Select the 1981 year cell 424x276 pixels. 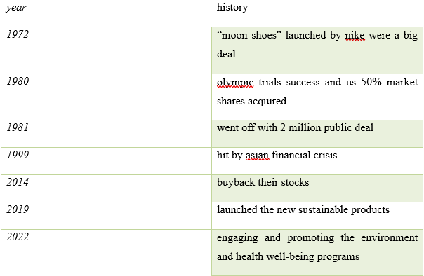[106, 134]
